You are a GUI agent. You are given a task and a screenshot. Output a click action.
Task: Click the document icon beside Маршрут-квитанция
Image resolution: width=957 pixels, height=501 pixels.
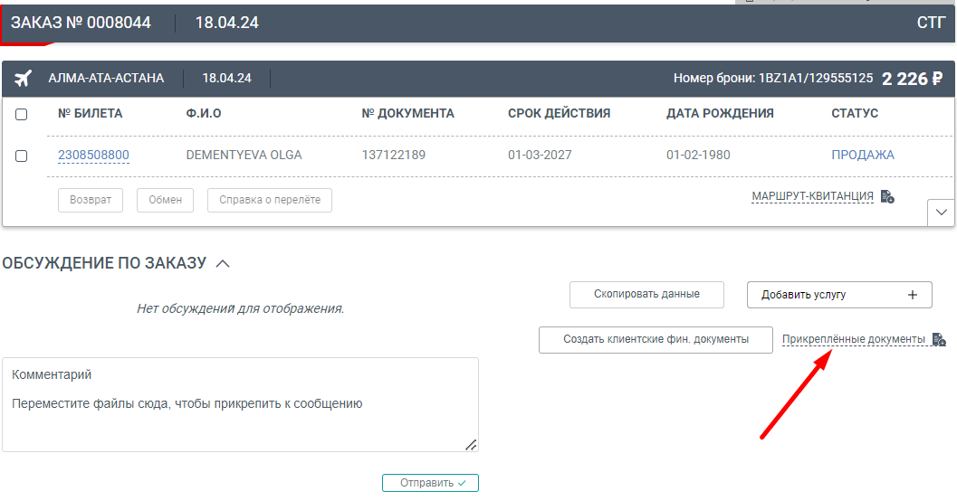(887, 196)
